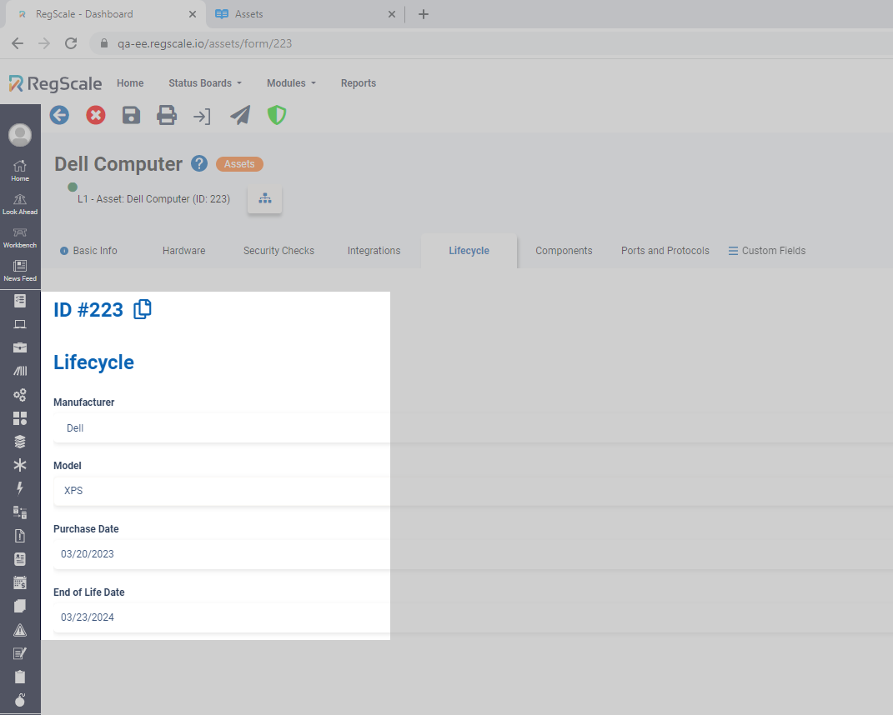Click the stacked pages icon in sidebar
Viewport: 893px width, 715px height.
tap(20, 607)
